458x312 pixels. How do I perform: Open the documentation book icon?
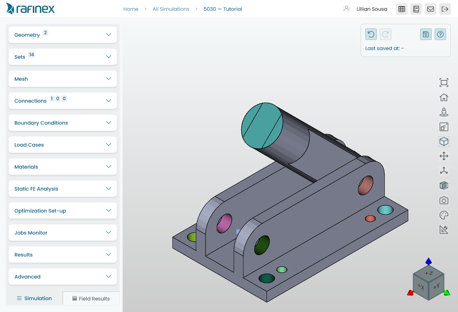click(416, 9)
